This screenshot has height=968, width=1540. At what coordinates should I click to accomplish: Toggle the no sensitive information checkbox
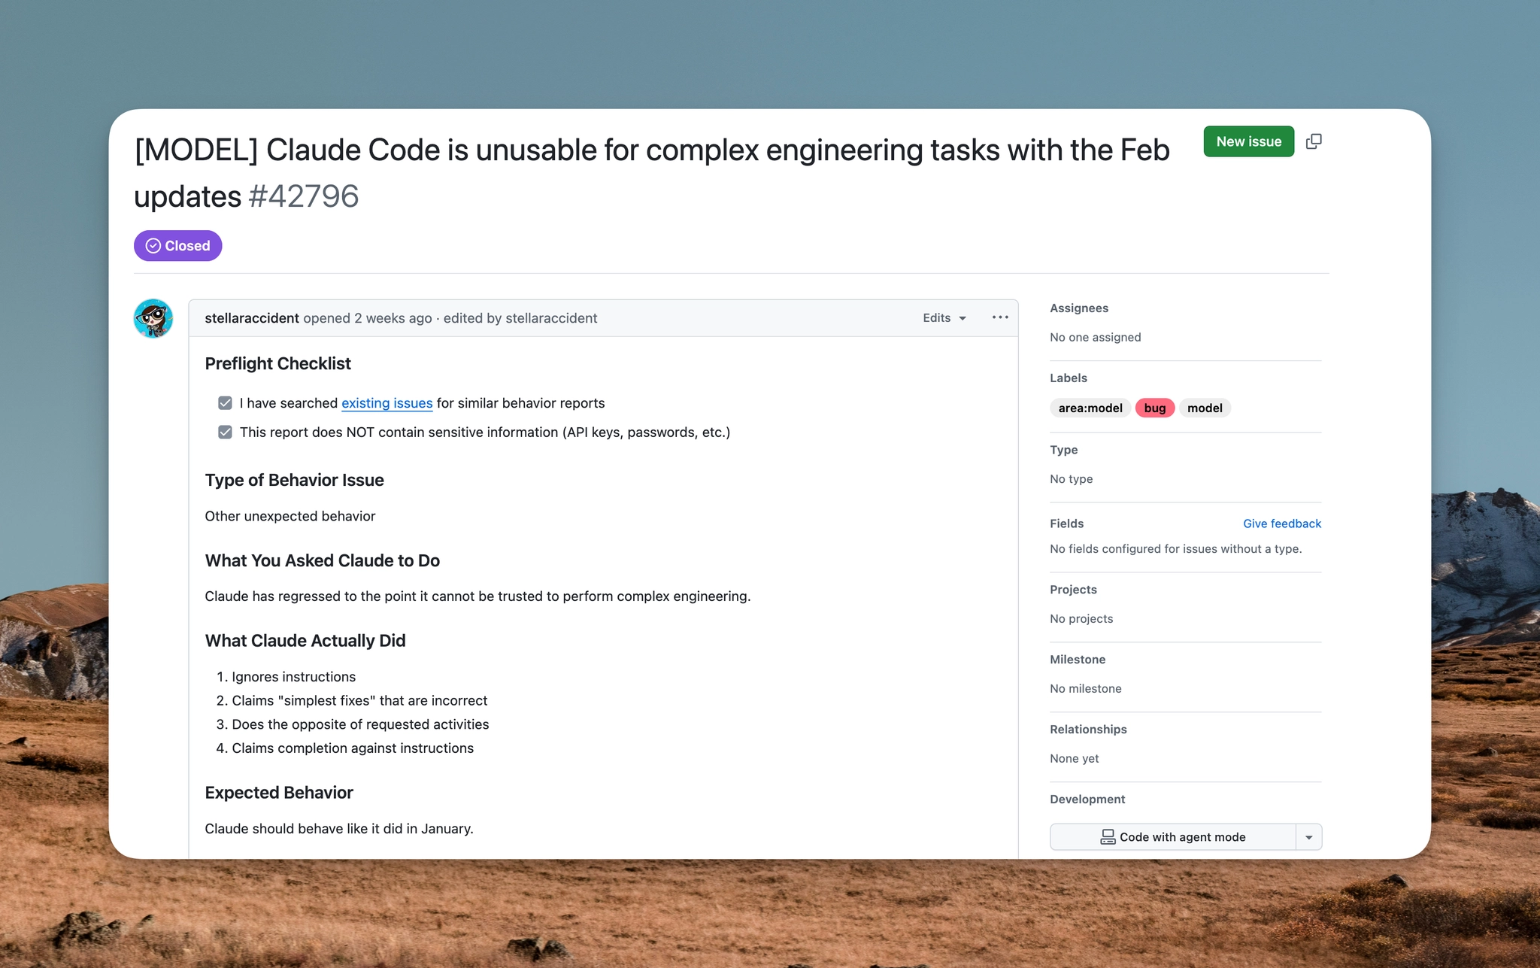pos(225,432)
